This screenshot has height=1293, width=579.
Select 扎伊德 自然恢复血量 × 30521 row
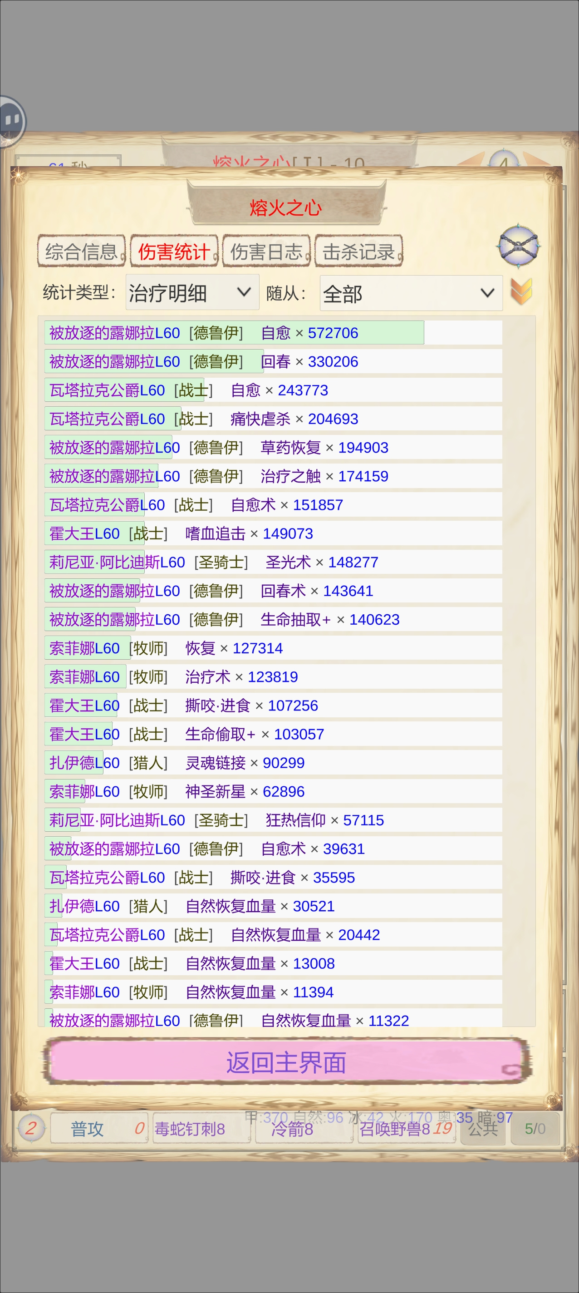click(x=274, y=905)
